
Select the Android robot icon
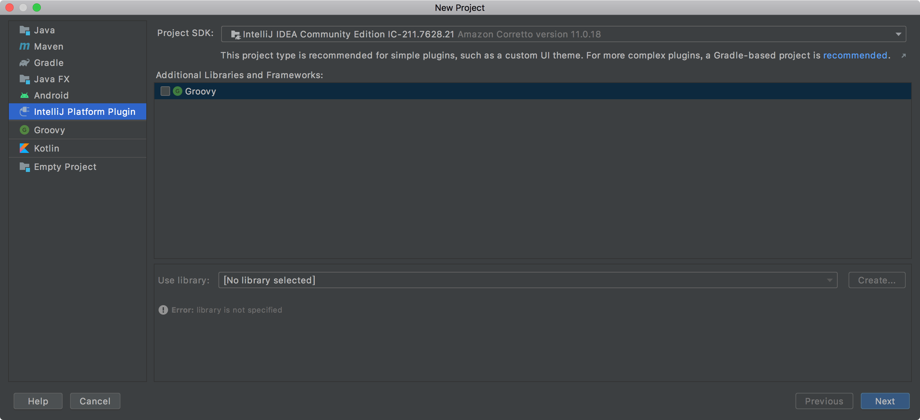[24, 95]
